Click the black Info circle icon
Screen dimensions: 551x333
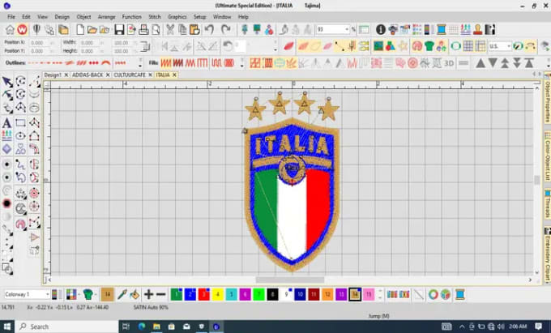[x=381, y=29]
